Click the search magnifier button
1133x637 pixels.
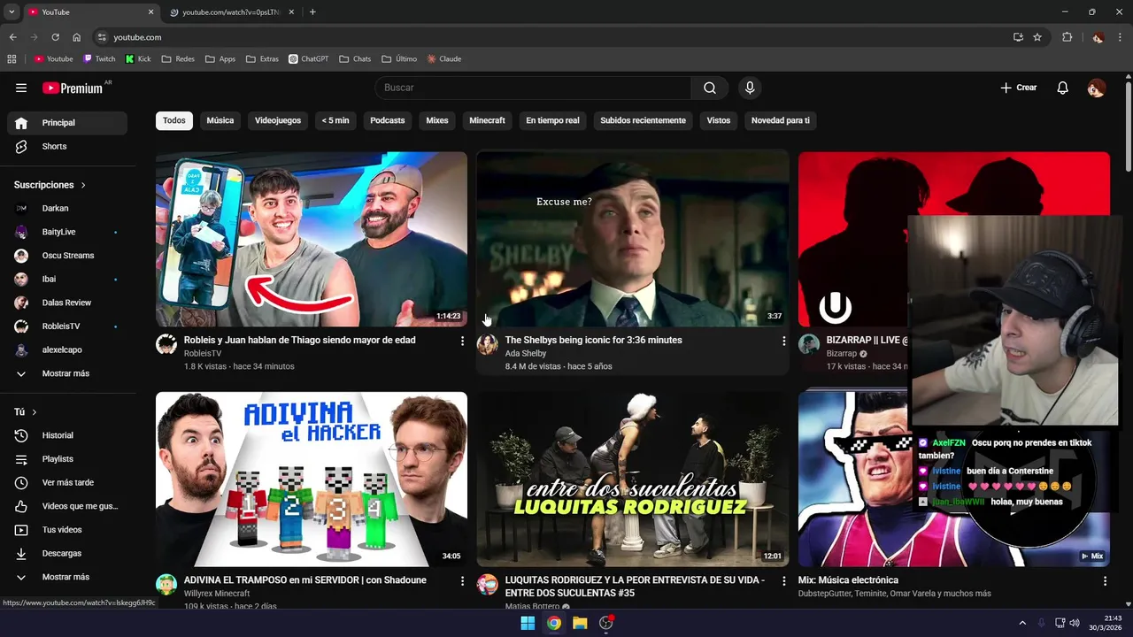click(x=710, y=88)
